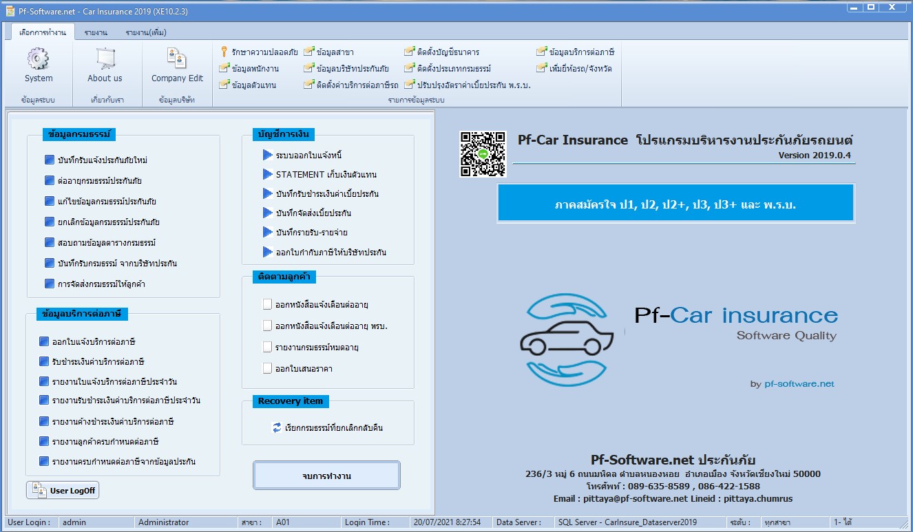The image size is (913, 532).
Task: Open เรียกกรมธรรม์ที่ยกเลิกกลับคืน recovery item
Action: [328, 427]
